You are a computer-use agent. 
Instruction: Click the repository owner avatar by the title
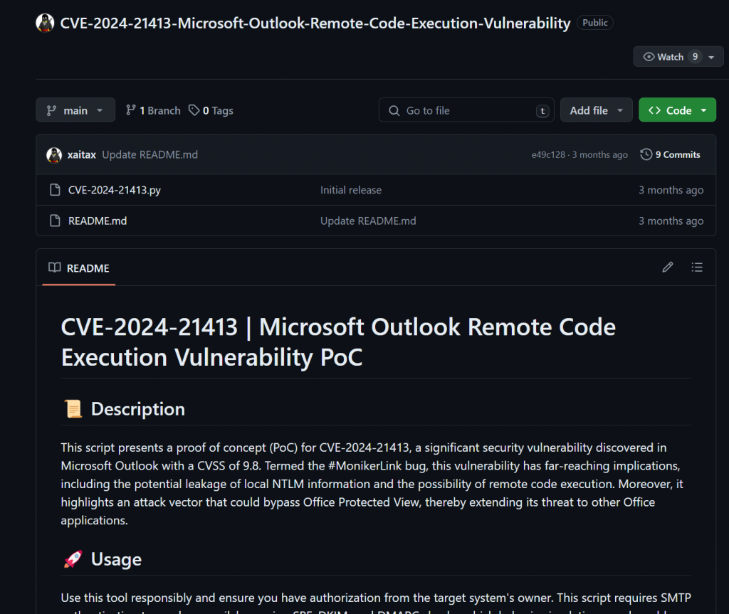coord(45,23)
